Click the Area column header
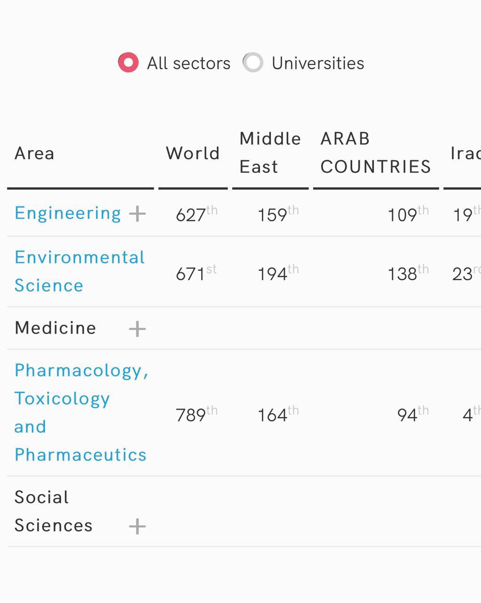 [34, 153]
